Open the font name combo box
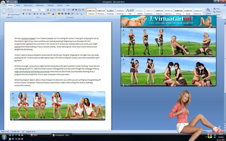226x141 pixels. (30, 10)
